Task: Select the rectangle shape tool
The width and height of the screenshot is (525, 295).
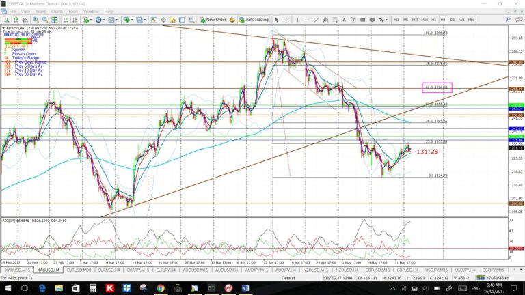Action: coord(362,20)
